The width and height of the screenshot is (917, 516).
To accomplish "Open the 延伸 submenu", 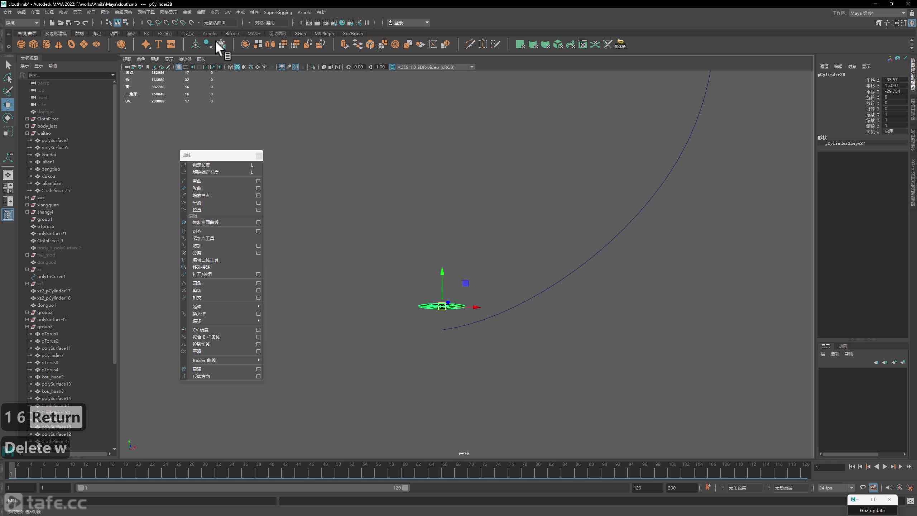I will pyautogui.click(x=221, y=306).
